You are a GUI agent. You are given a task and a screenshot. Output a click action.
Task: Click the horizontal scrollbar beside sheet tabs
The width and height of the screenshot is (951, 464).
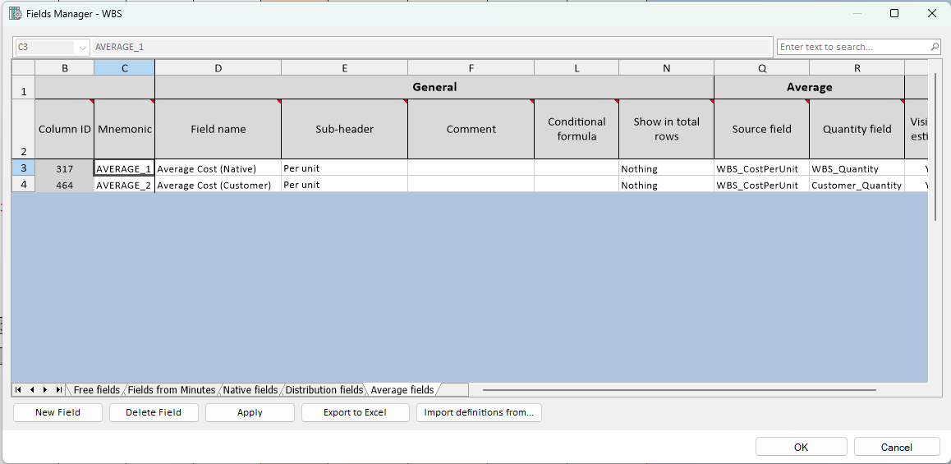click(x=678, y=390)
